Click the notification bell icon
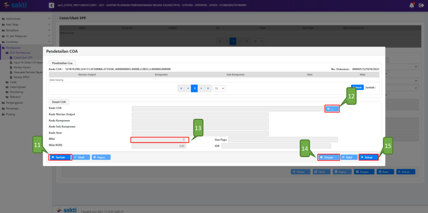This screenshot has height=213, width=428. pyautogui.click(x=412, y=5)
